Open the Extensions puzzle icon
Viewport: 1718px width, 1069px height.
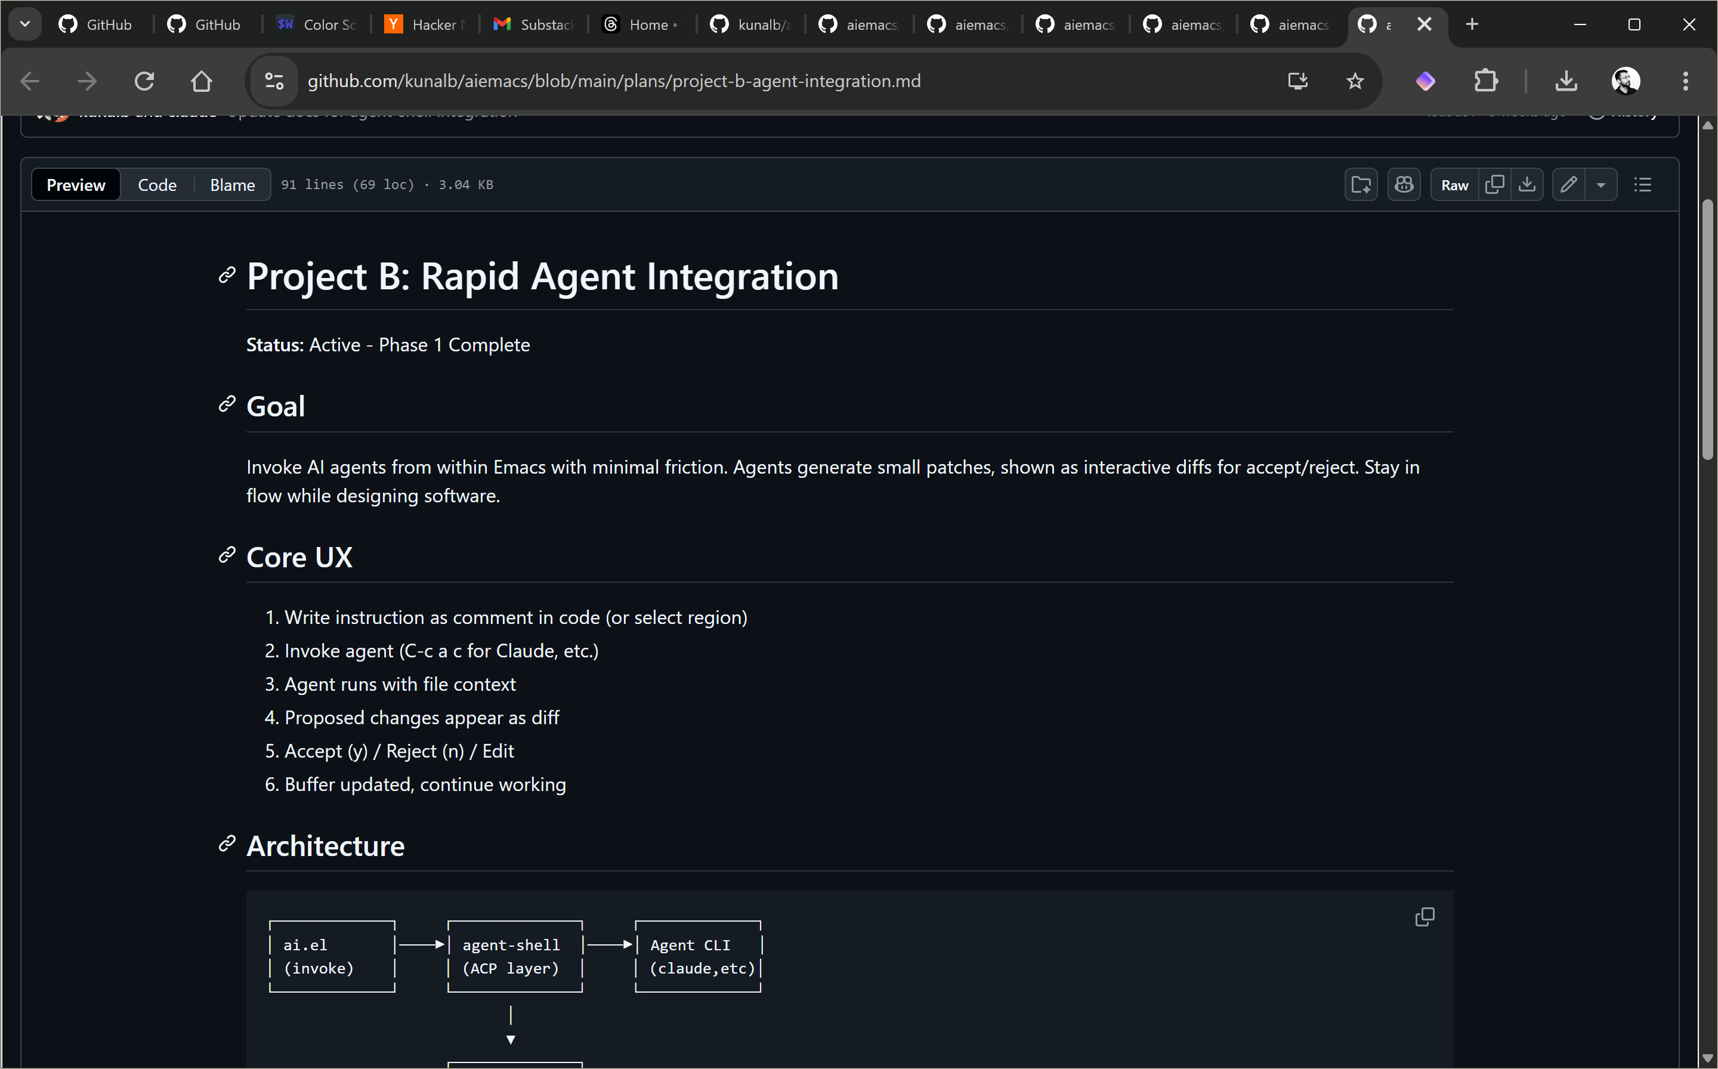[x=1486, y=81]
